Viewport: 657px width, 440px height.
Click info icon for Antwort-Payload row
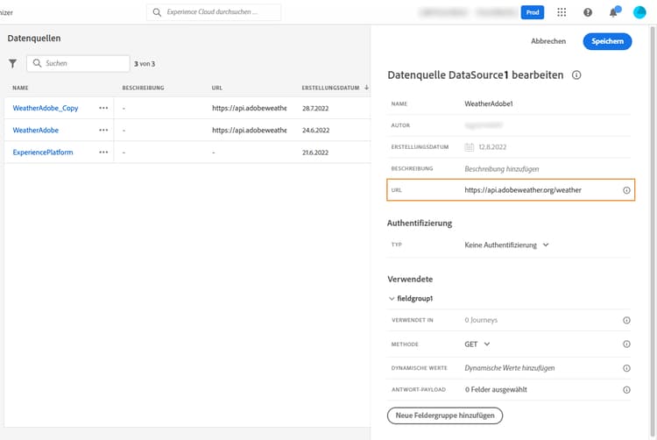pyautogui.click(x=626, y=389)
